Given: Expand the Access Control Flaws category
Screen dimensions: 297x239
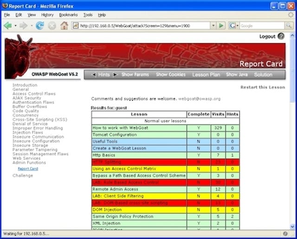Looking at the screenshot, I should point(34,94).
